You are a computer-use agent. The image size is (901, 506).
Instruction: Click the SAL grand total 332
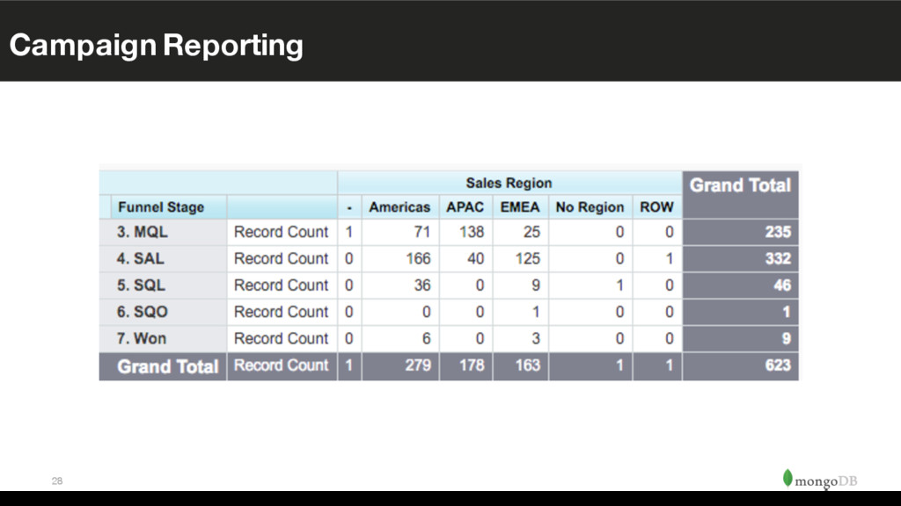tap(778, 259)
